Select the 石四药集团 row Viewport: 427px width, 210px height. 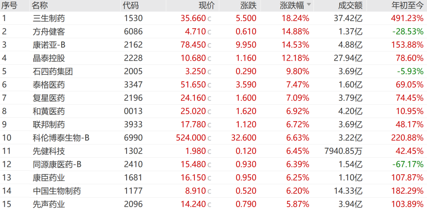pyautogui.click(x=213, y=71)
